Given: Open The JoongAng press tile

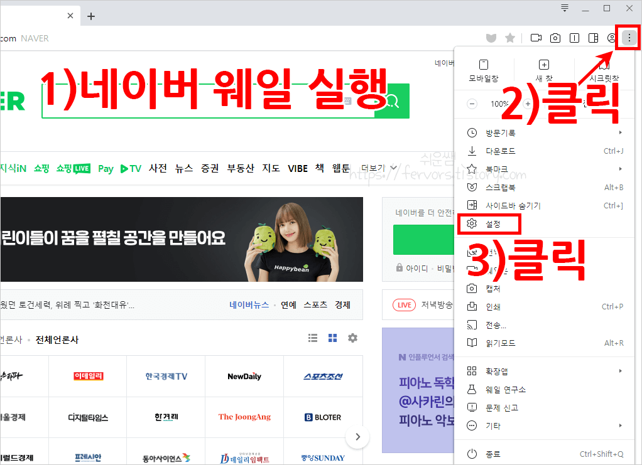Looking at the screenshot, I should click(x=244, y=417).
